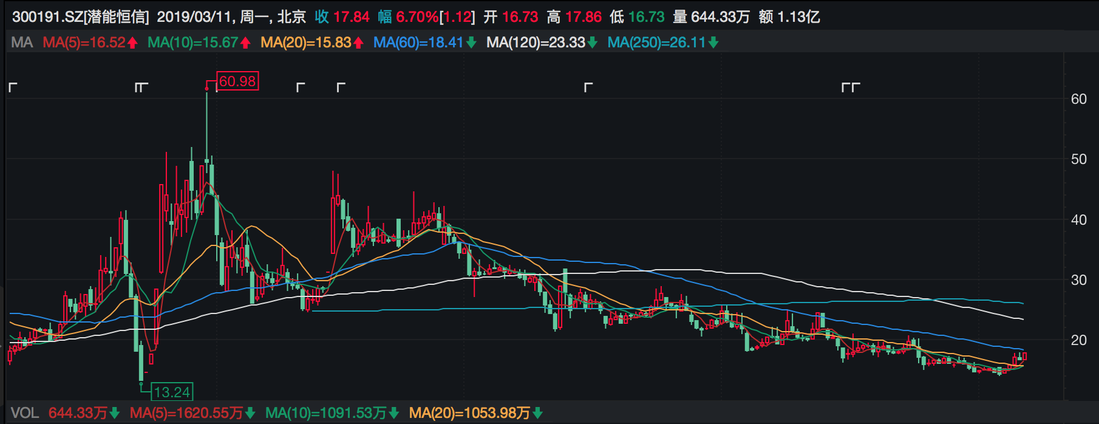Select the volume MA(20)=1053.98万 label

coord(469,414)
